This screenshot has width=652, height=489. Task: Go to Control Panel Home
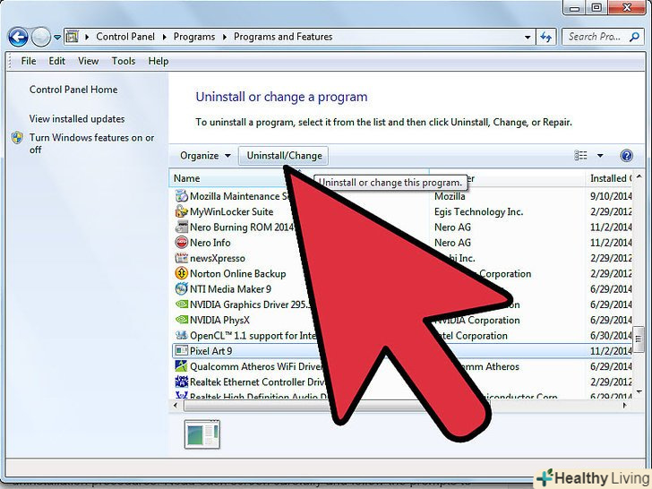(x=73, y=90)
